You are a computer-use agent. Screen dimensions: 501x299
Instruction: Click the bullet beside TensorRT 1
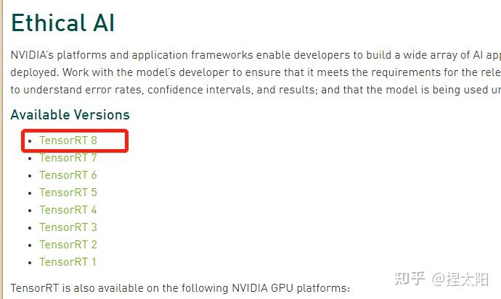point(29,263)
